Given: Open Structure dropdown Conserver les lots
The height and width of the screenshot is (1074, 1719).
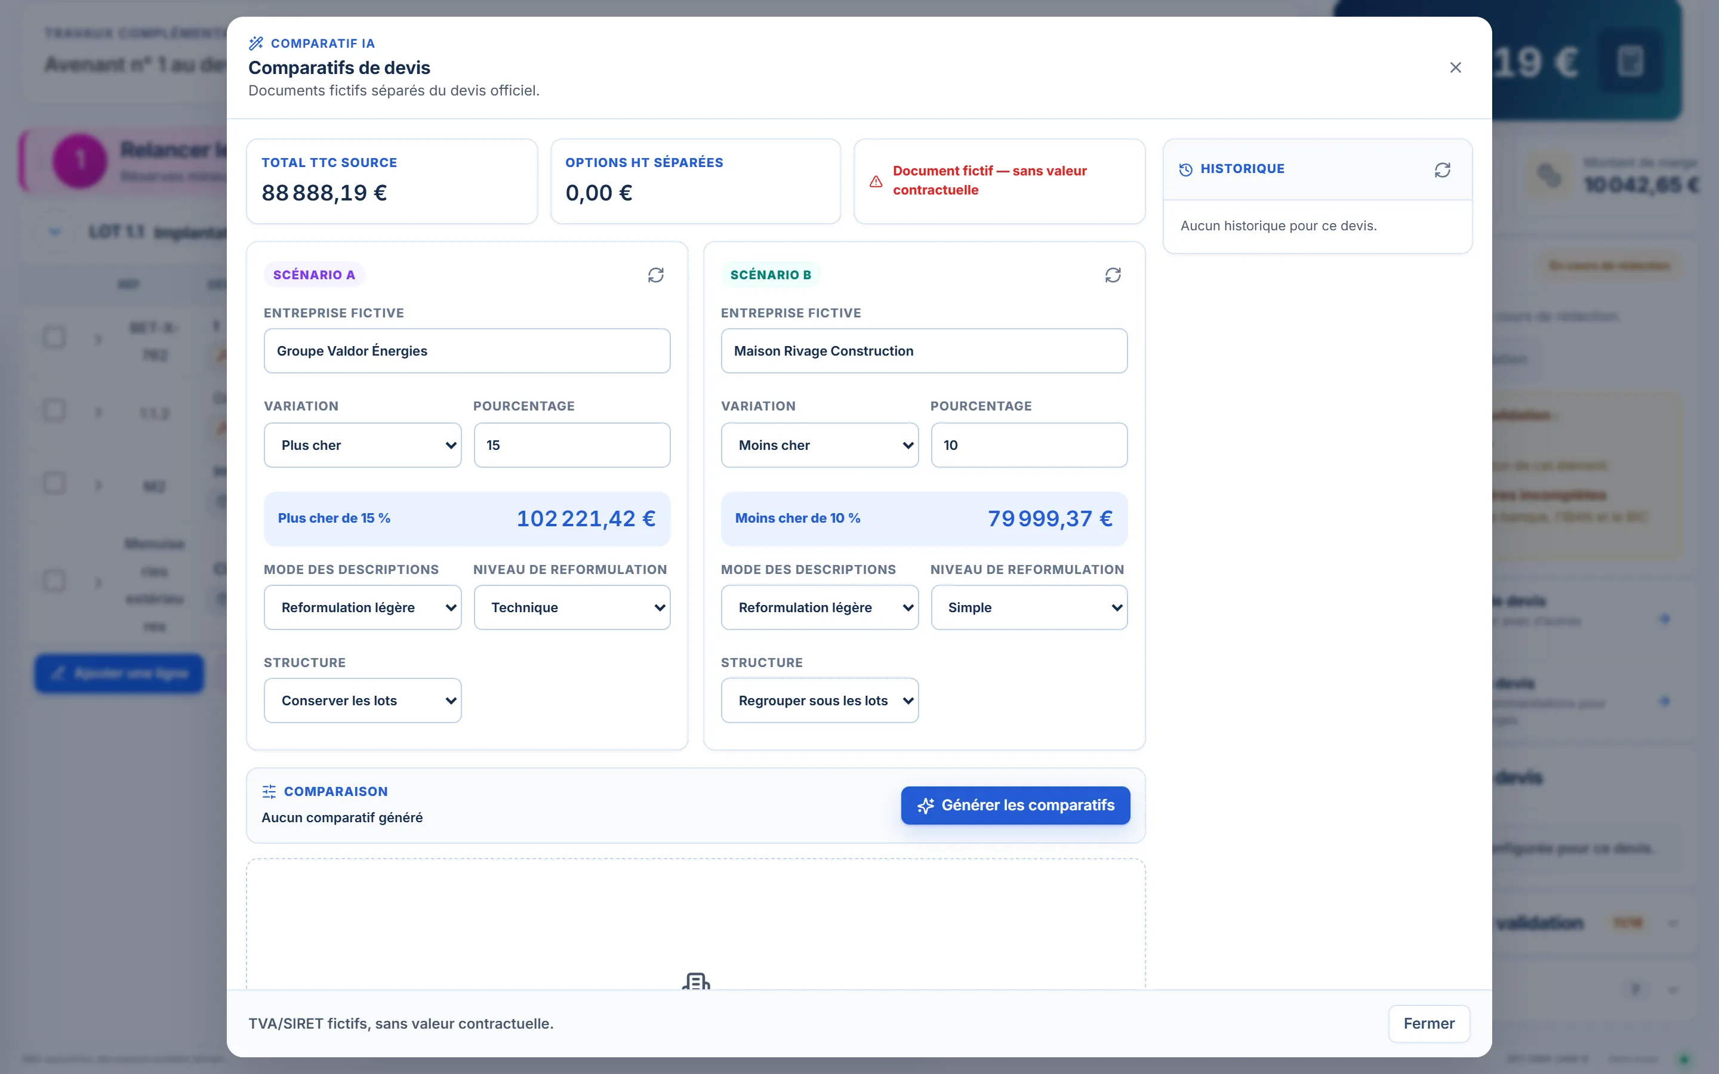Looking at the screenshot, I should [362, 700].
